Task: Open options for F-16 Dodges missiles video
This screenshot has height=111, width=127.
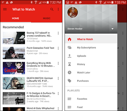Action: 58,94
